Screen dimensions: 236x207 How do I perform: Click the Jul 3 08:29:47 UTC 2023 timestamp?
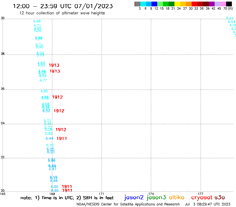[x=208, y=204]
